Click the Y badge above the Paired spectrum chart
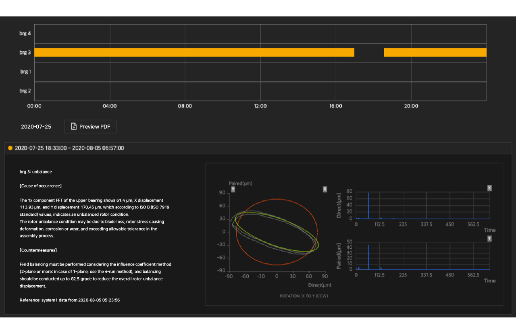Screen dimensions: 516x334 pyautogui.click(x=489, y=239)
